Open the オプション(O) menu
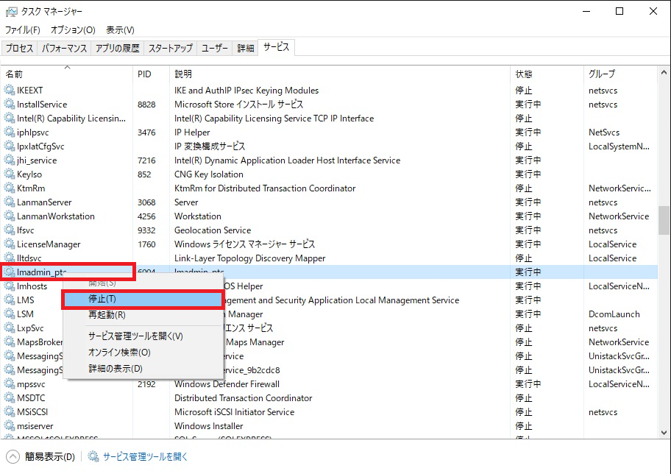 coord(73,30)
